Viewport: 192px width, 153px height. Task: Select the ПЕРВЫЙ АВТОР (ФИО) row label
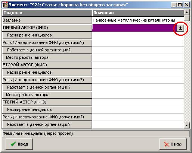click(47, 28)
